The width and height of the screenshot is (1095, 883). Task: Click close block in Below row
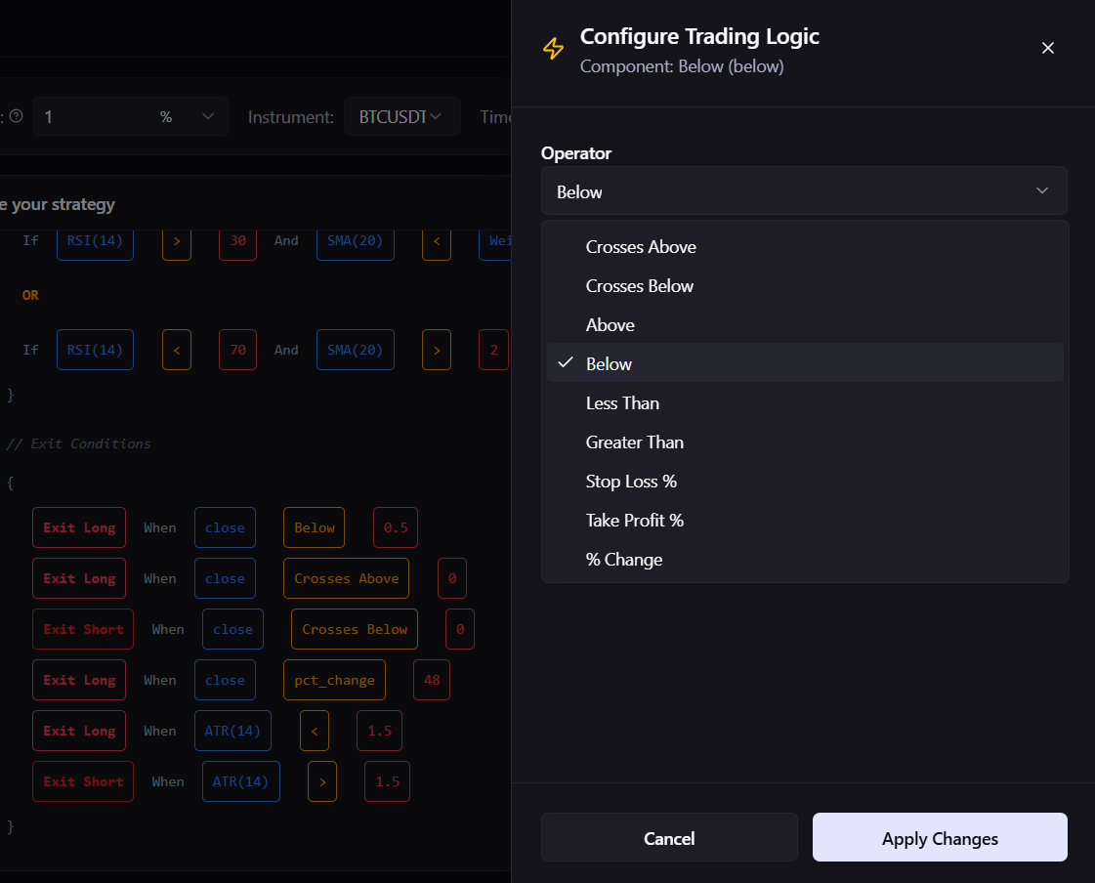[x=225, y=527]
